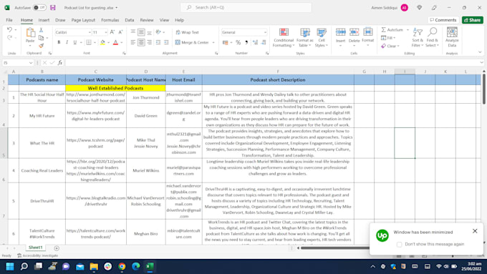487x274 pixels.
Task: Expand the Calibri font name dropdown
Action: (x=90, y=32)
